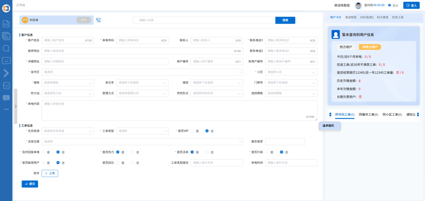Click the hang-up phone button
Image resolution: width=425 pixels, height=201 pixels.
coord(83,20)
